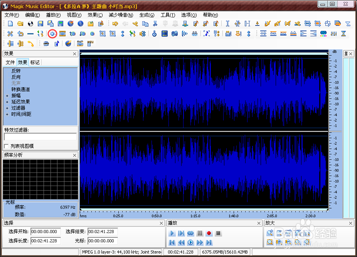Click the pause button in playback panel

click(x=200, y=233)
